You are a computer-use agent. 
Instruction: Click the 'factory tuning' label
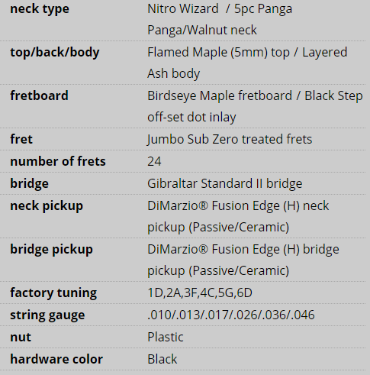point(53,293)
